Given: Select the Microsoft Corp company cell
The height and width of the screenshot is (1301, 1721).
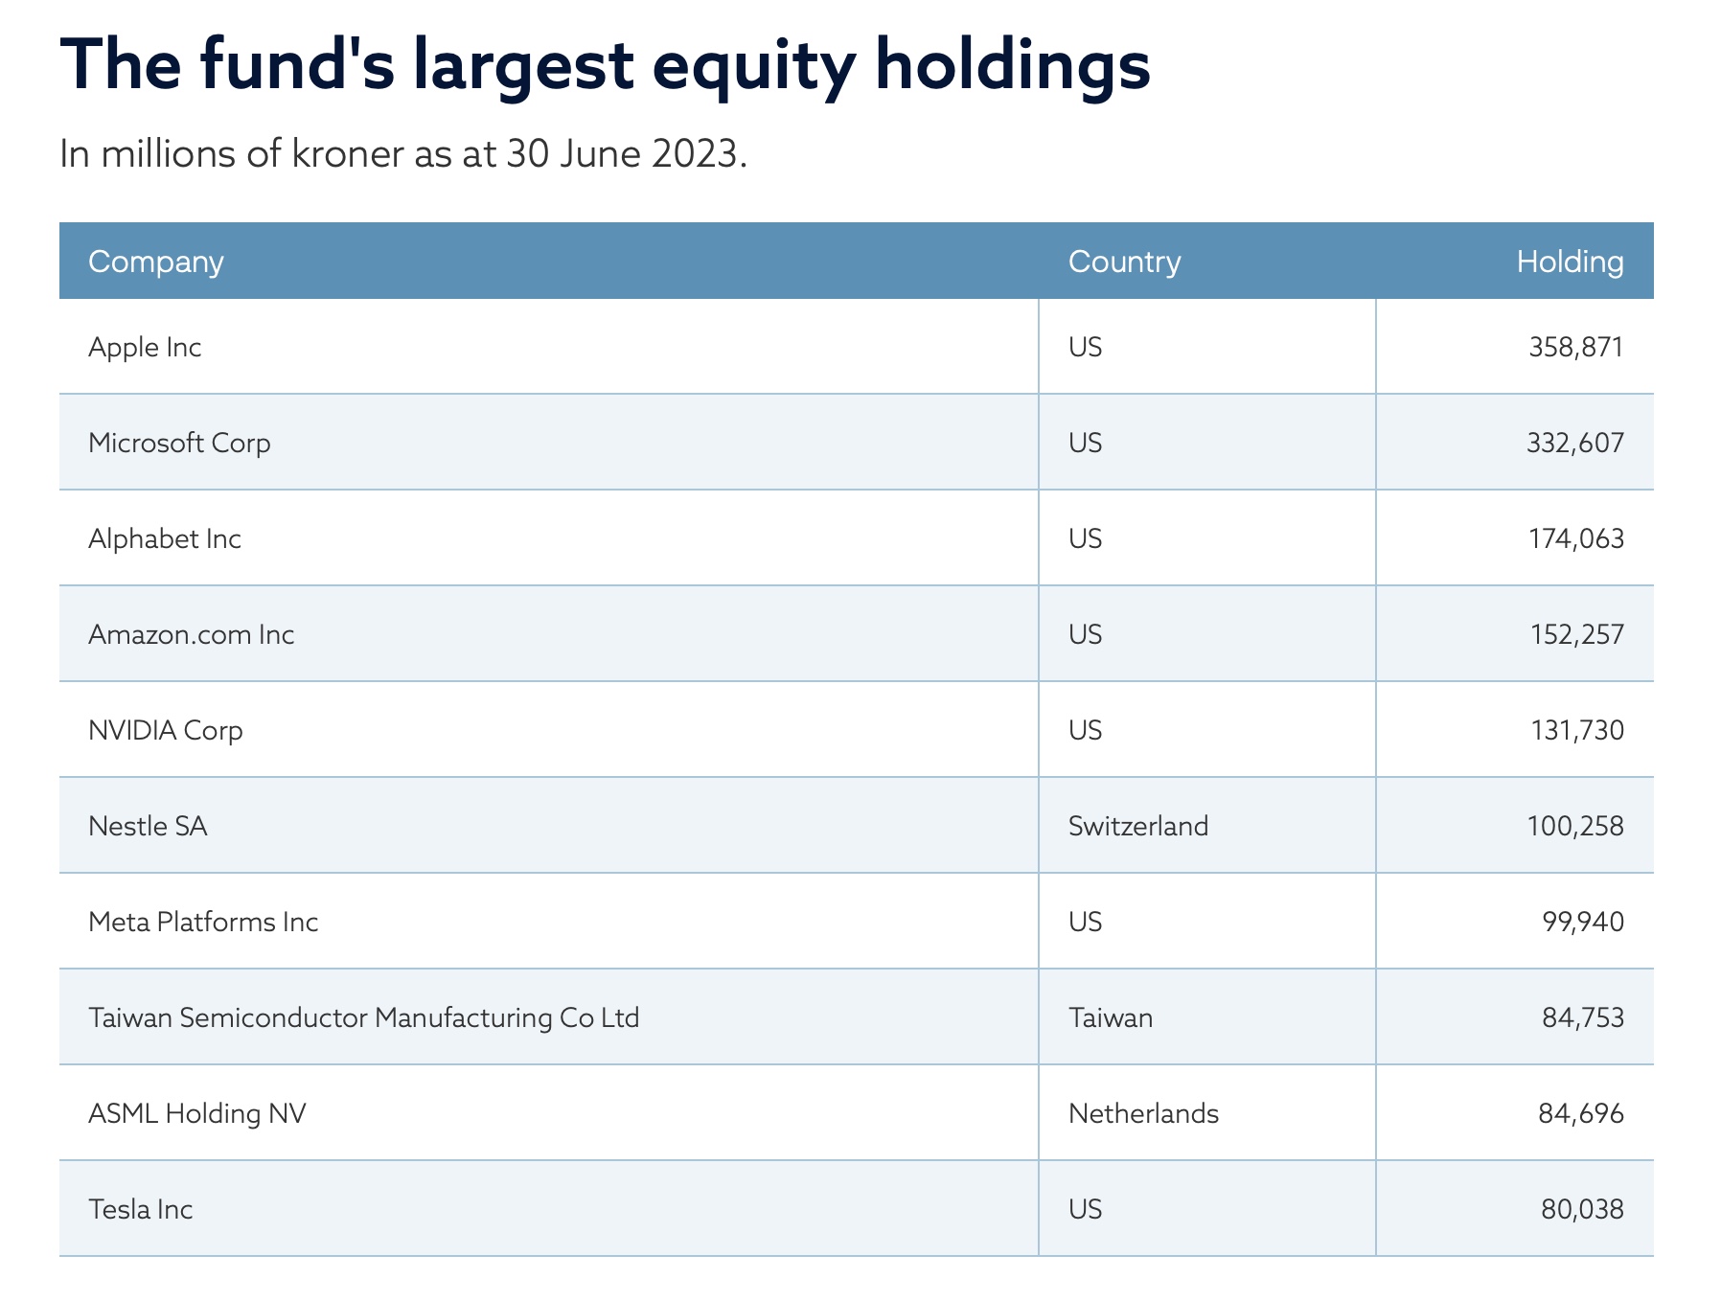Looking at the screenshot, I should click(179, 443).
